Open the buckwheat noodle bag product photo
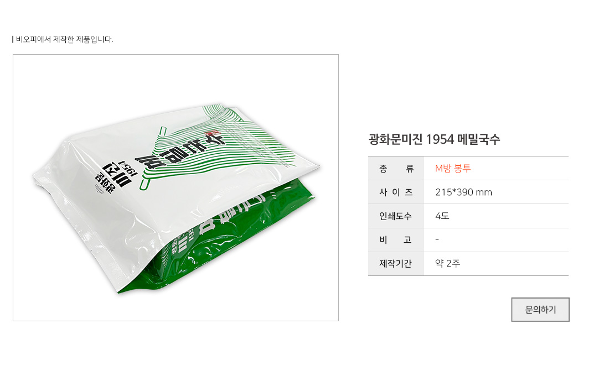This screenshot has width=609, height=376. click(176, 187)
